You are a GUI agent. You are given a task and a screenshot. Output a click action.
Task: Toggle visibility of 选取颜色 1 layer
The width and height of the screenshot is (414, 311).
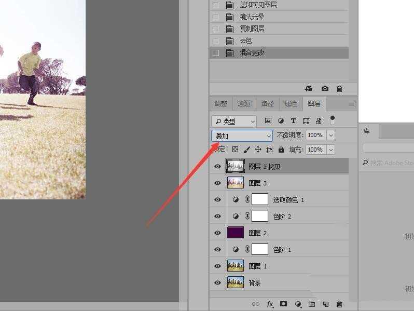coord(217,199)
